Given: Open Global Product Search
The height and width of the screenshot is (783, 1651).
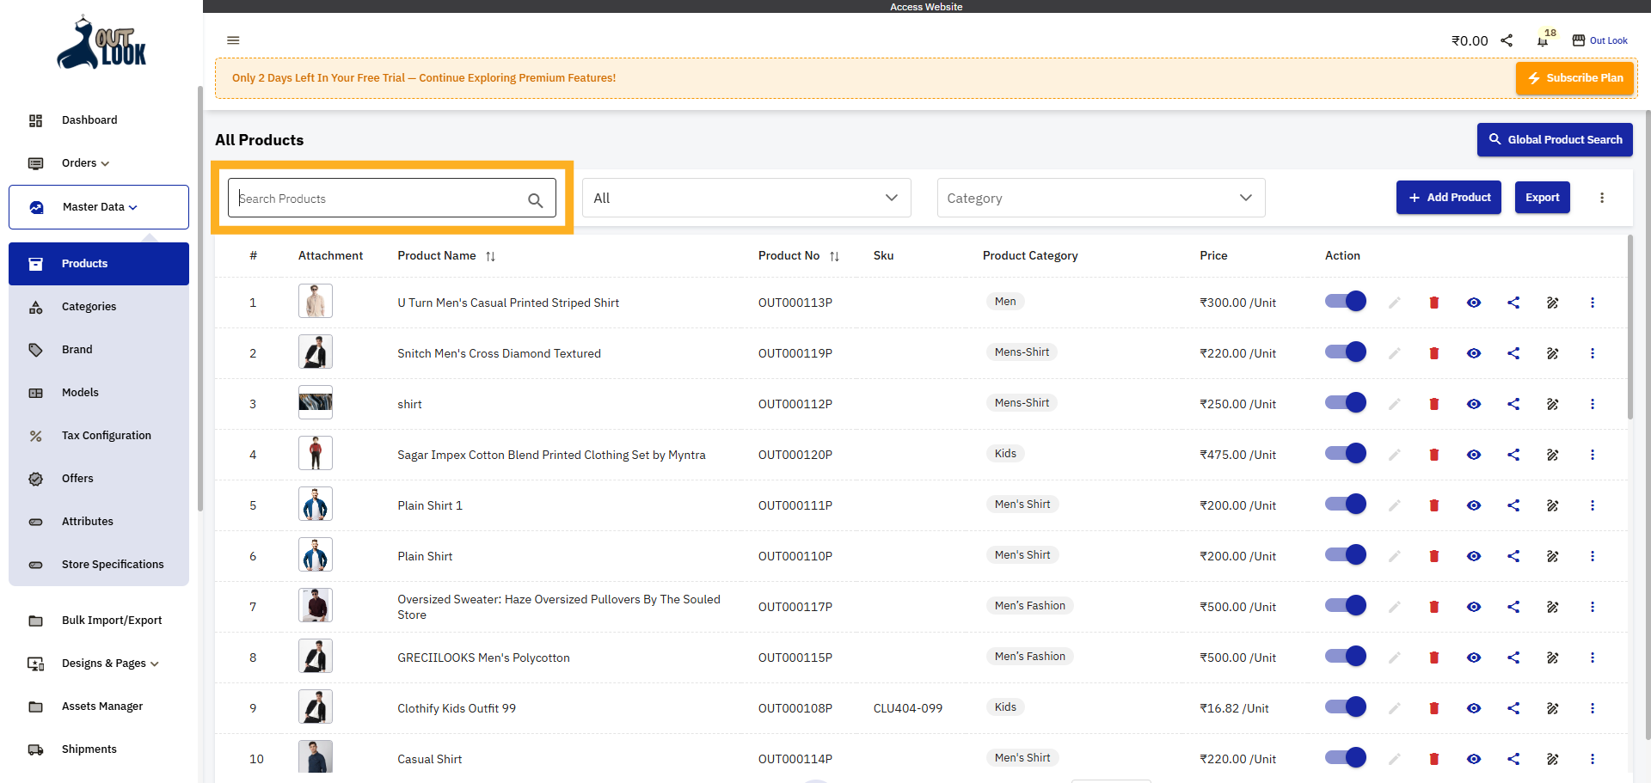Looking at the screenshot, I should pos(1555,139).
